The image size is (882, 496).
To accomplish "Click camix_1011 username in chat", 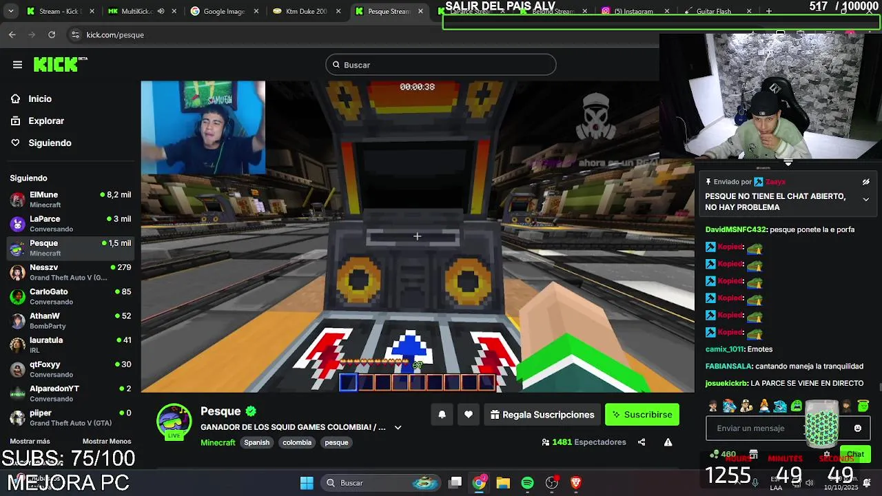I will 724,349.
